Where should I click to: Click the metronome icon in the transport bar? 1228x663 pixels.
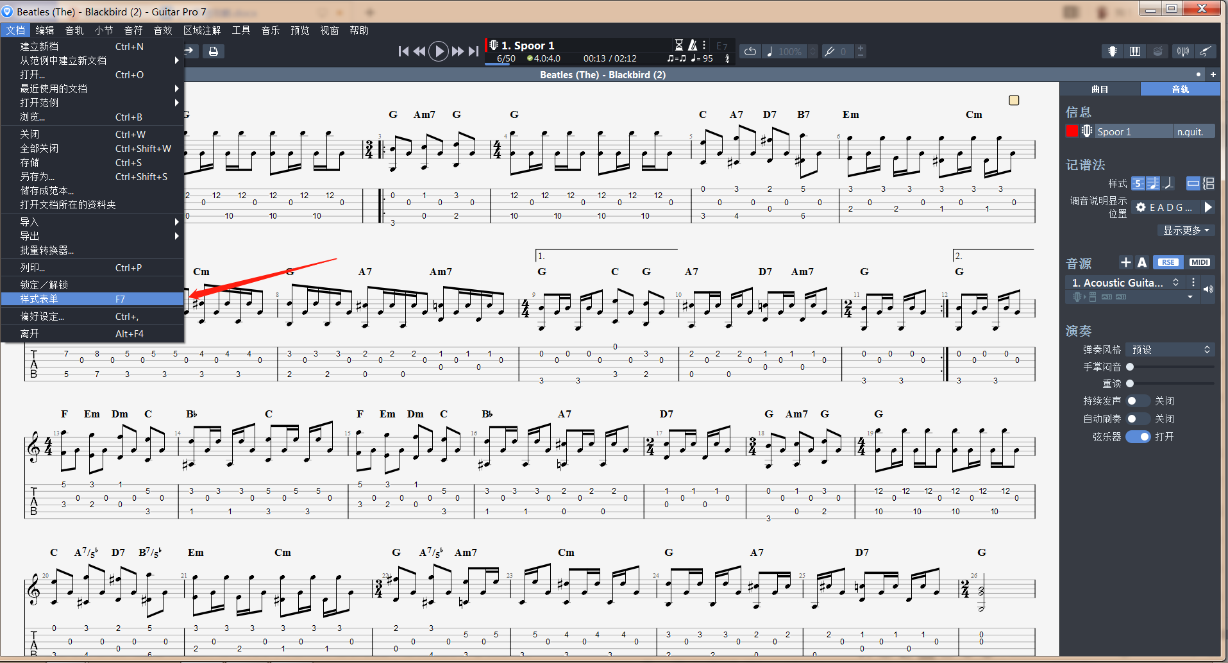pos(692,45)
